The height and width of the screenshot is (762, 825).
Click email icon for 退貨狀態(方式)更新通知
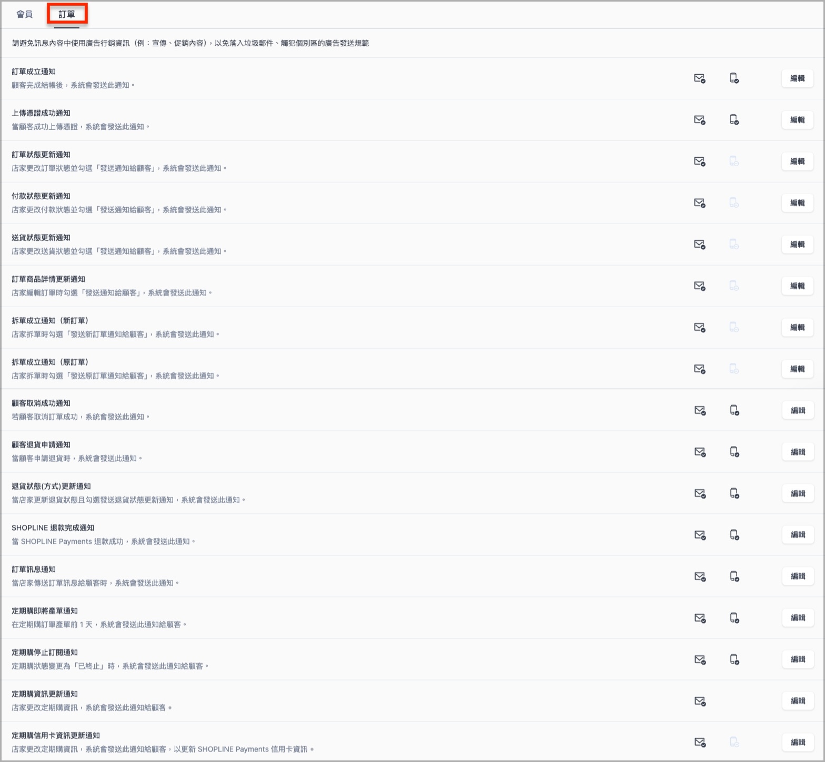[x=700, y=494]
